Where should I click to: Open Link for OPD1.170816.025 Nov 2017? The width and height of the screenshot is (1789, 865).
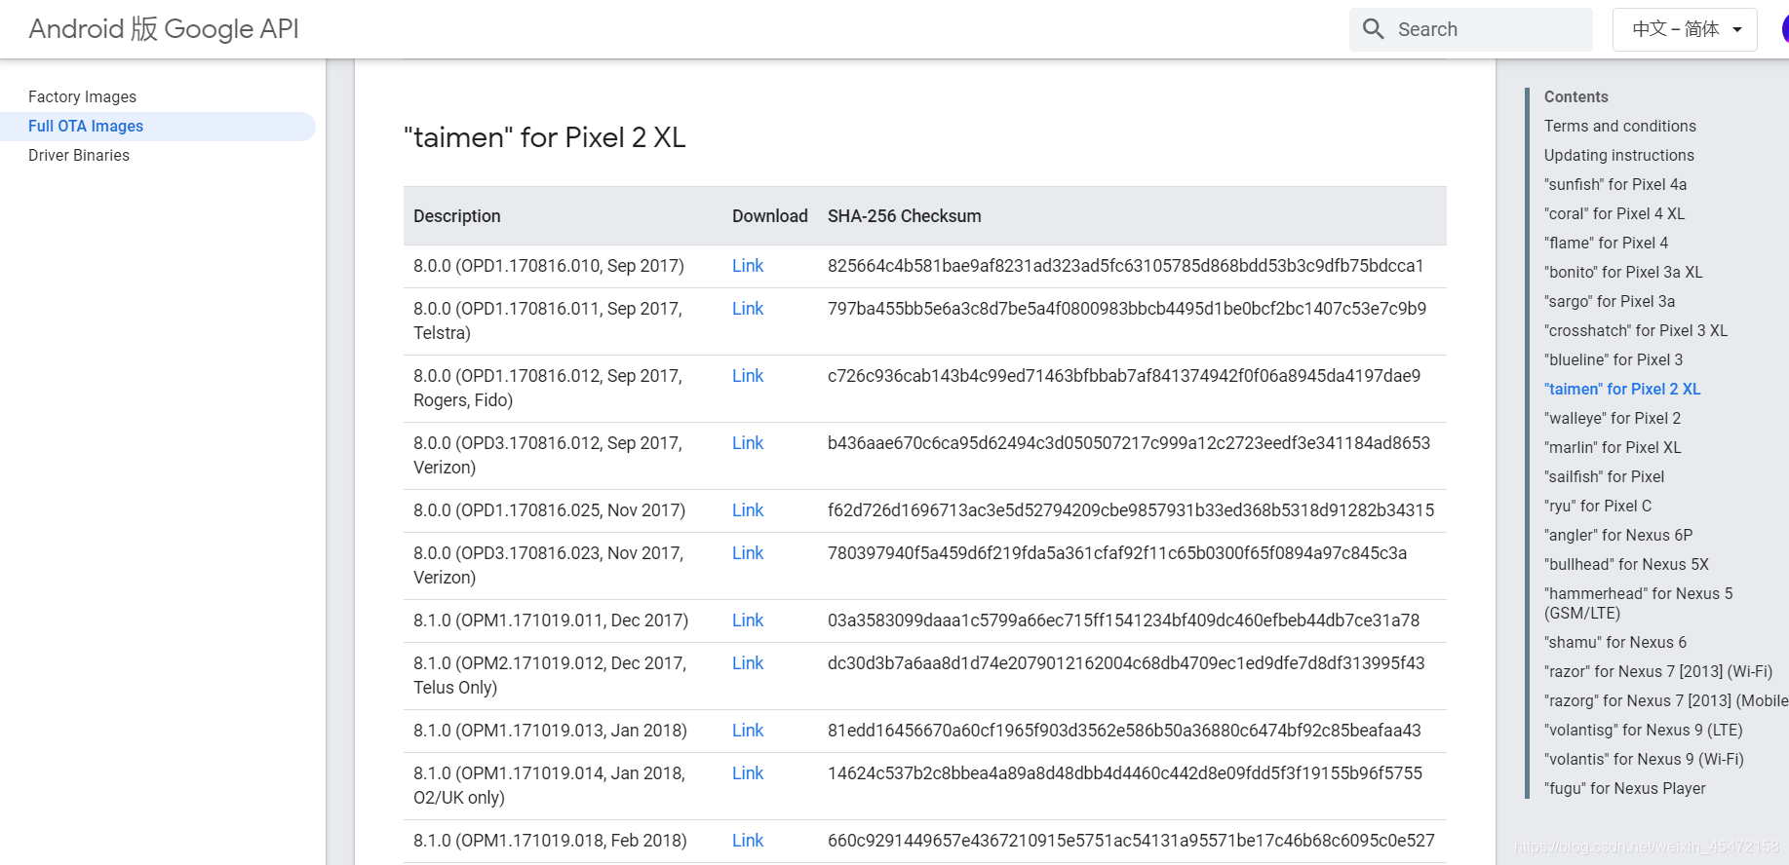[748, 510]
